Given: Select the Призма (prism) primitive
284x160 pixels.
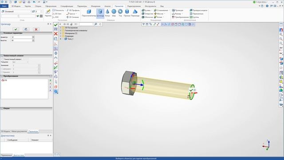Looking at the screenshot, I should coord(127,13).
